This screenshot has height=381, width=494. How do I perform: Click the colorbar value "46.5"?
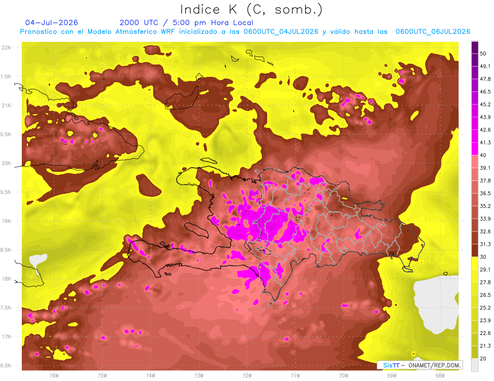pyautogui.click(x=485, y=92)
